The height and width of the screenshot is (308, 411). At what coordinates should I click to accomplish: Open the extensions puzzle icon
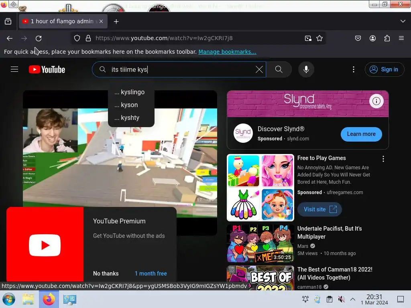point(387,38)
